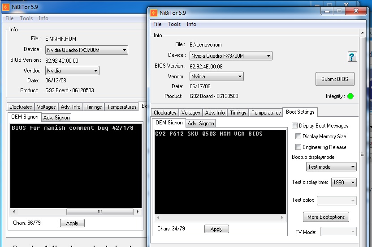372x247 pixels.
Task: Click the NiBiTor icon in front window title bar
Action: [154, 13]
